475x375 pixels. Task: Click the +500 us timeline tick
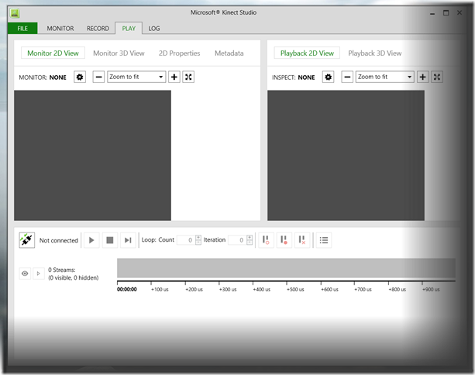coord(295,289)
